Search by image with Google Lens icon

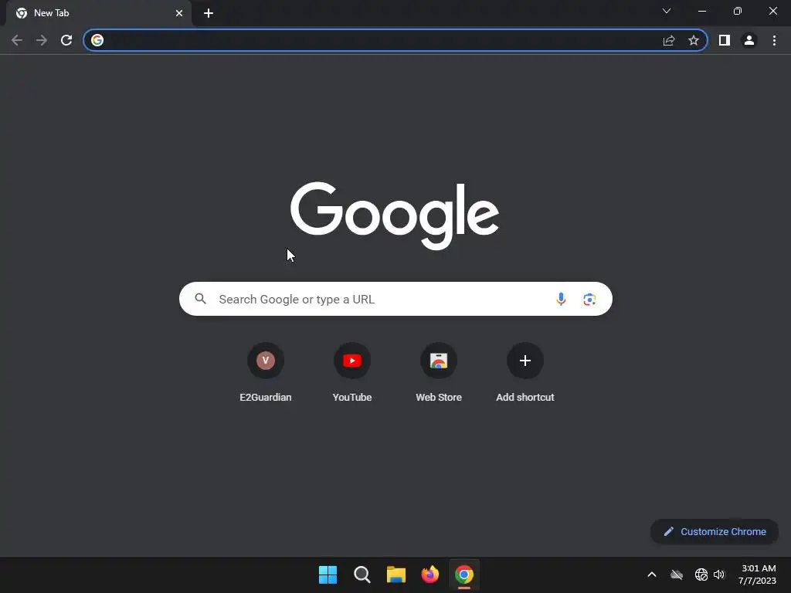(x=589, y=299)
